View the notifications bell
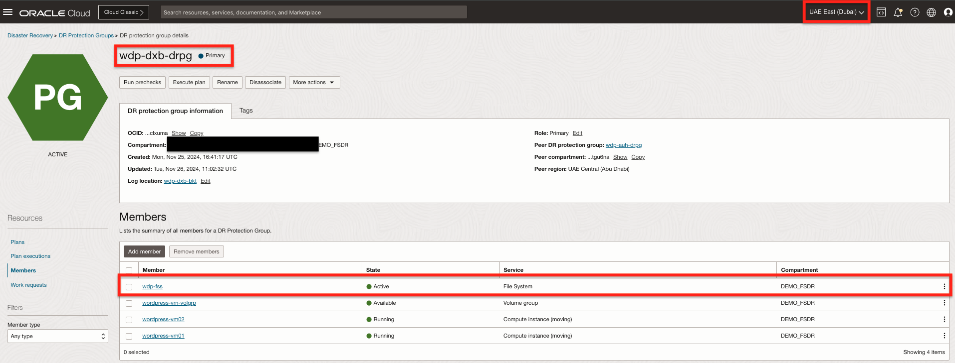This screenshot has height=363, width=955. click(x=898, y=12)
